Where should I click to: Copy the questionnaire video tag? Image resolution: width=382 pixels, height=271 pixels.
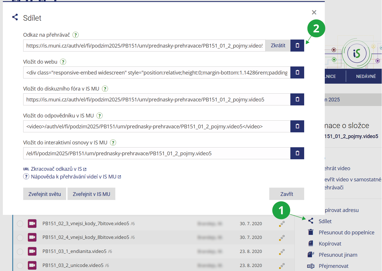coord(297,126)
